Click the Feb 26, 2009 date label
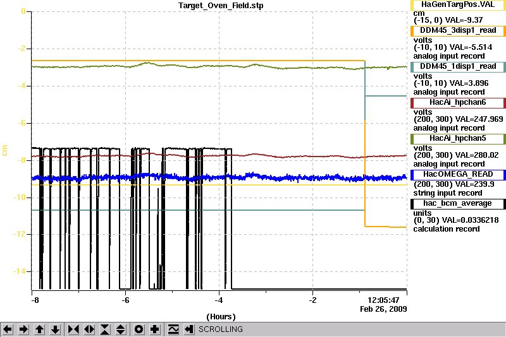 [383, 309]
